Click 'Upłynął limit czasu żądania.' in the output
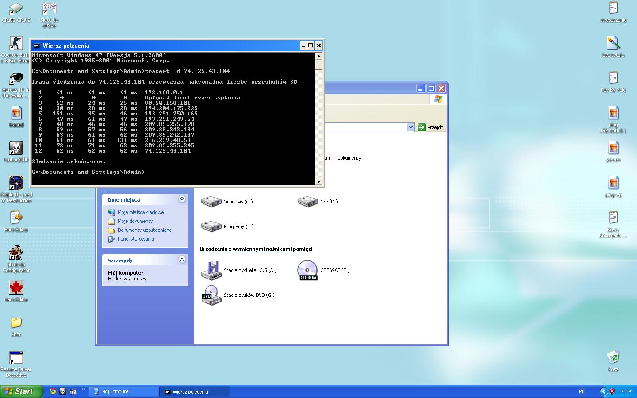This screenshot has height=398, width=637. pos(194,98)
